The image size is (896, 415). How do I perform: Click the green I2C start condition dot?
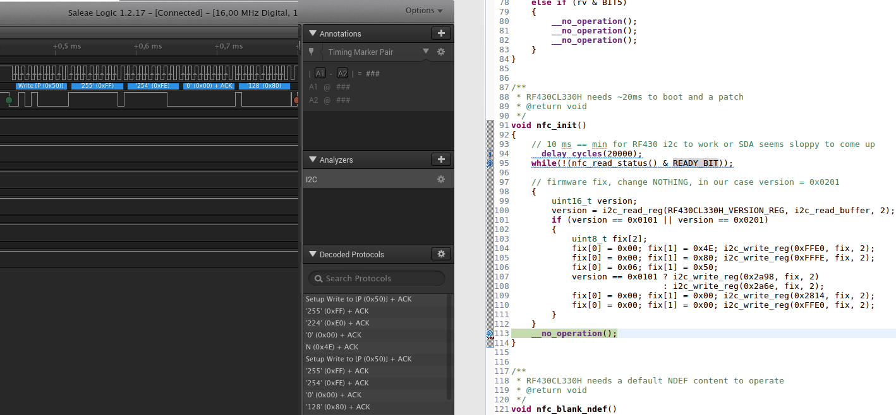pyautogui.click(x=8, y=100)
